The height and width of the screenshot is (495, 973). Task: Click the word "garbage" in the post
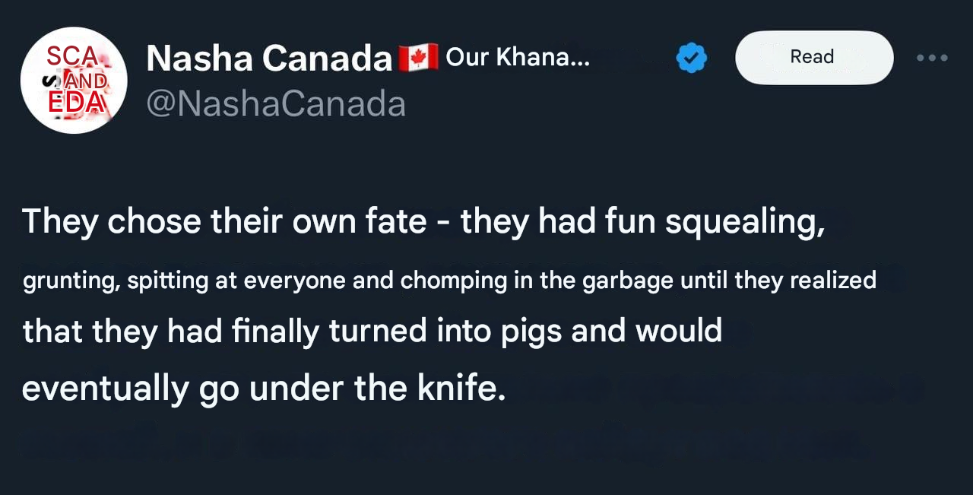click(628, 281)
